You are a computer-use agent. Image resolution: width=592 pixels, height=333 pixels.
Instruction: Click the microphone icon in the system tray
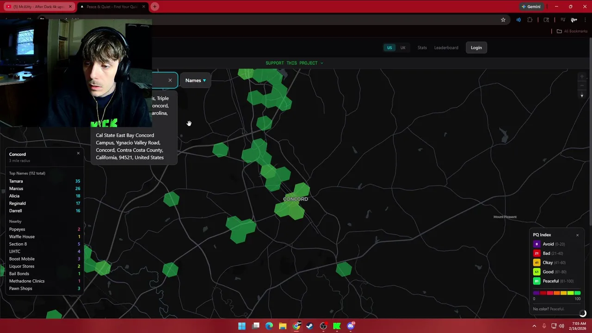click(544, 326)
